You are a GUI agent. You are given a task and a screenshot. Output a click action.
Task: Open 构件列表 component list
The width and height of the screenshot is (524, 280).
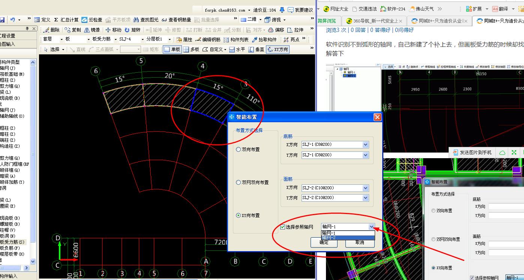tap(236, 39)
